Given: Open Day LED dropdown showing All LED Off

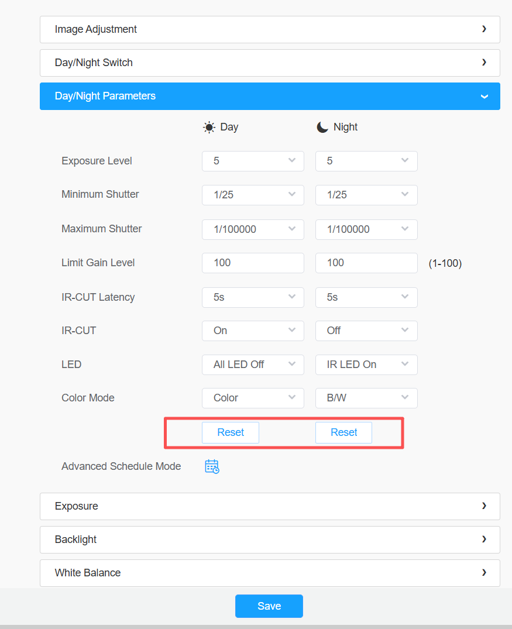Looking at the screenshot, I should click(253, 365).
